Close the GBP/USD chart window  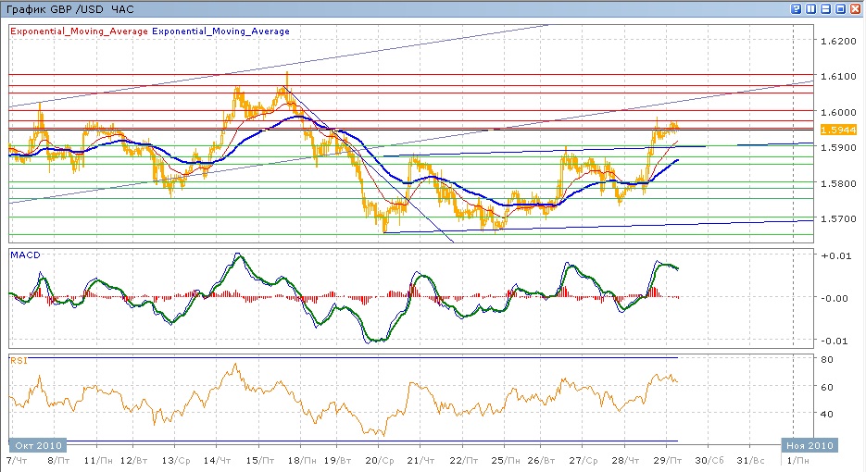(856, 8)
